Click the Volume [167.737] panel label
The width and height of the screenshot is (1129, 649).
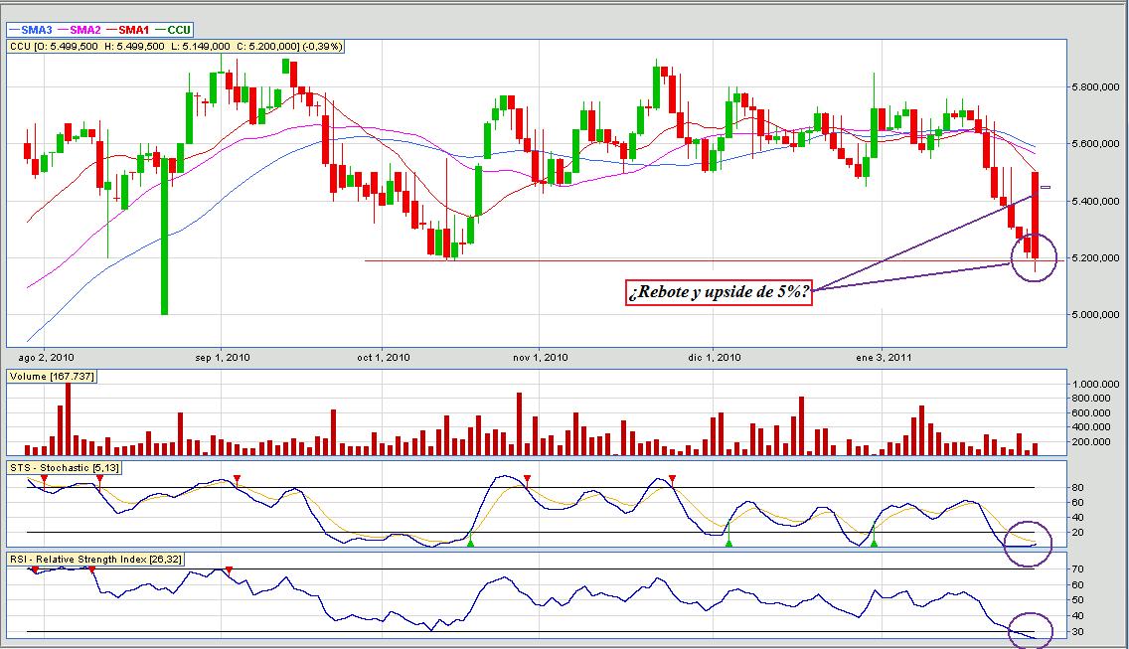(51, 376)
